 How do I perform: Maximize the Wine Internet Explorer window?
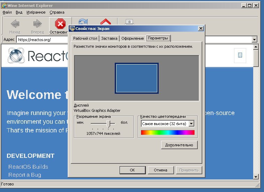(250, 6)
